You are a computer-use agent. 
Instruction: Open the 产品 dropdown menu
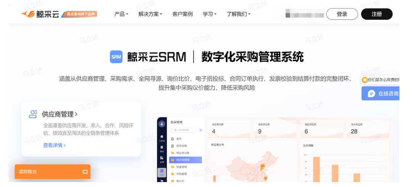pos(121,14)
